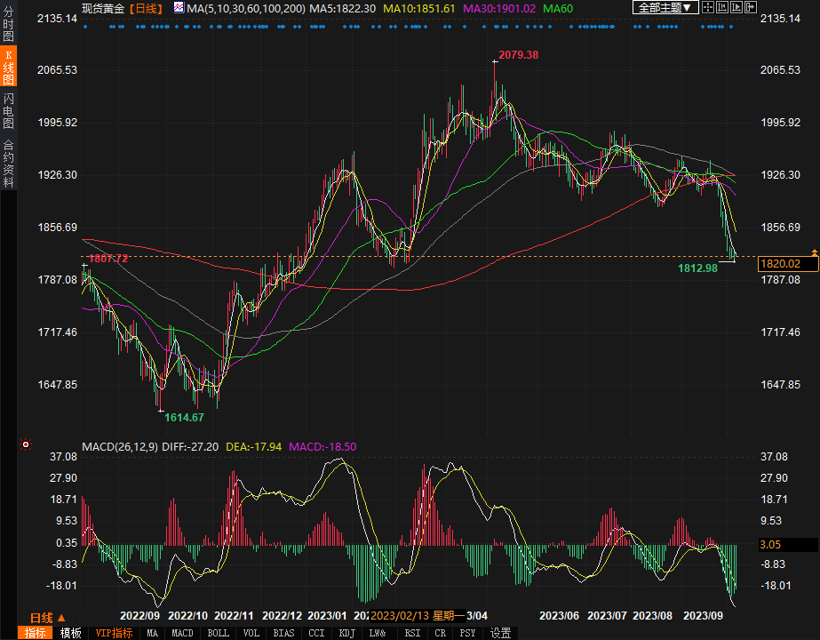Screen dimensions: 820x640
Task: Toggle the BOLL indicator
Action: [x=218, y=633]
